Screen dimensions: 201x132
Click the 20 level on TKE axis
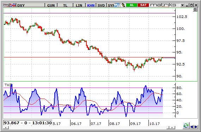(179, 106)
